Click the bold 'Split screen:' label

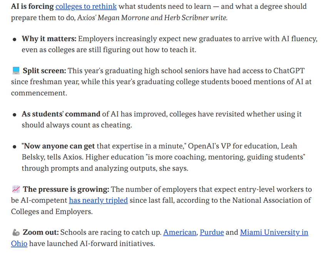(44, 71)
